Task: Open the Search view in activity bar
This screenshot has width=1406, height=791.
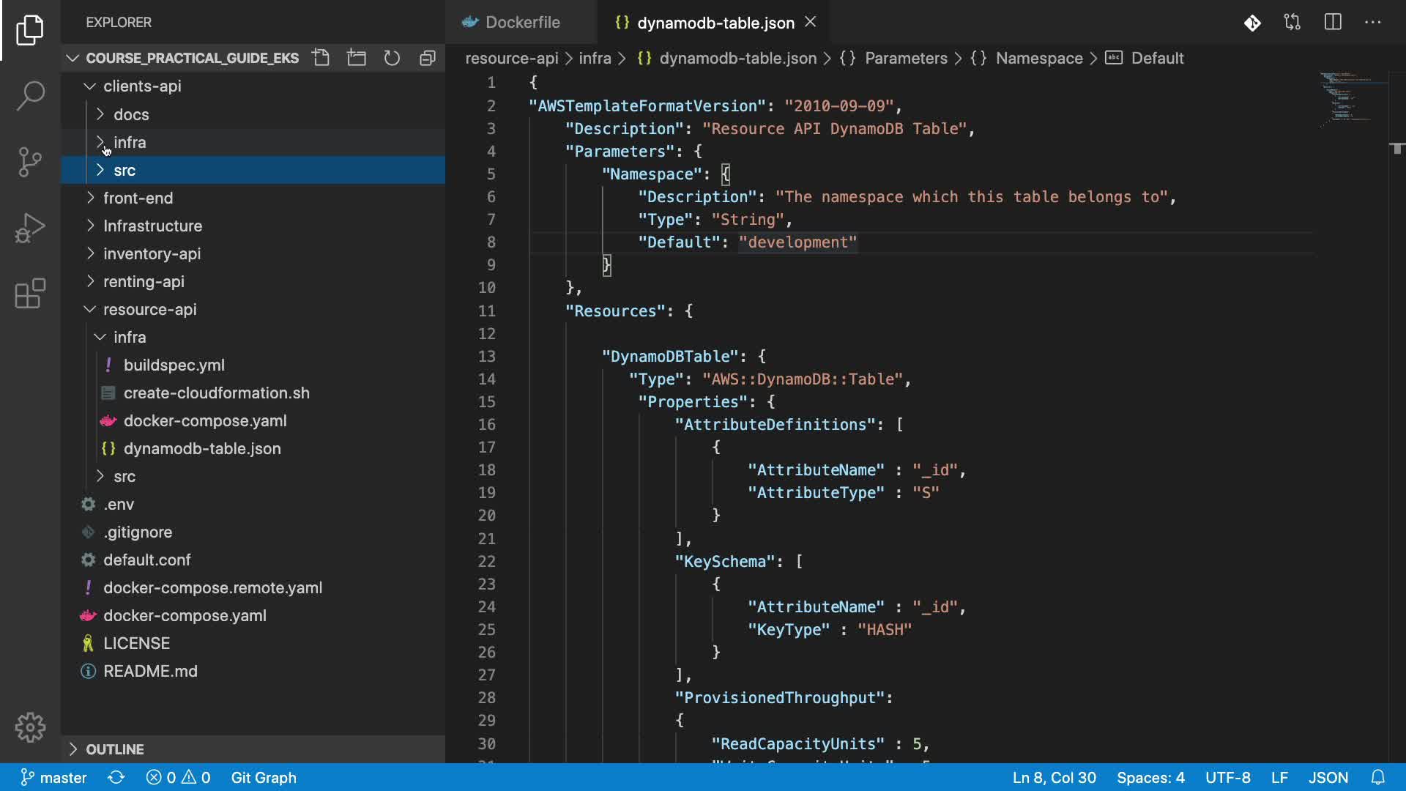Action: (30, 96)
